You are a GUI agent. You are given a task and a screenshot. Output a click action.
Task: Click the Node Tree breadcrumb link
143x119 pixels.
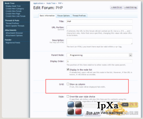coord(51,3)
